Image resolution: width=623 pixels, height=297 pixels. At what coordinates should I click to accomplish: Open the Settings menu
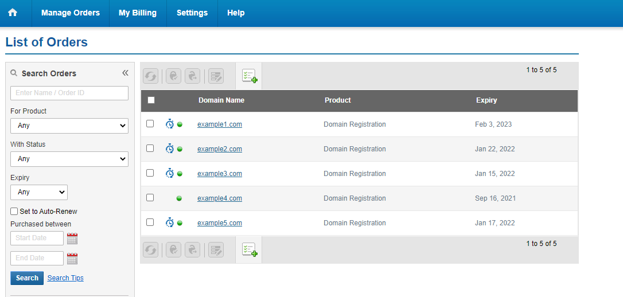pyautogui.click(x=192, y=13)
